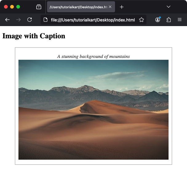Image resolution: width=187 pixels, height=190 pixels.
Task: Click the forward navigation arrow
Action: [x=18, y=20]
